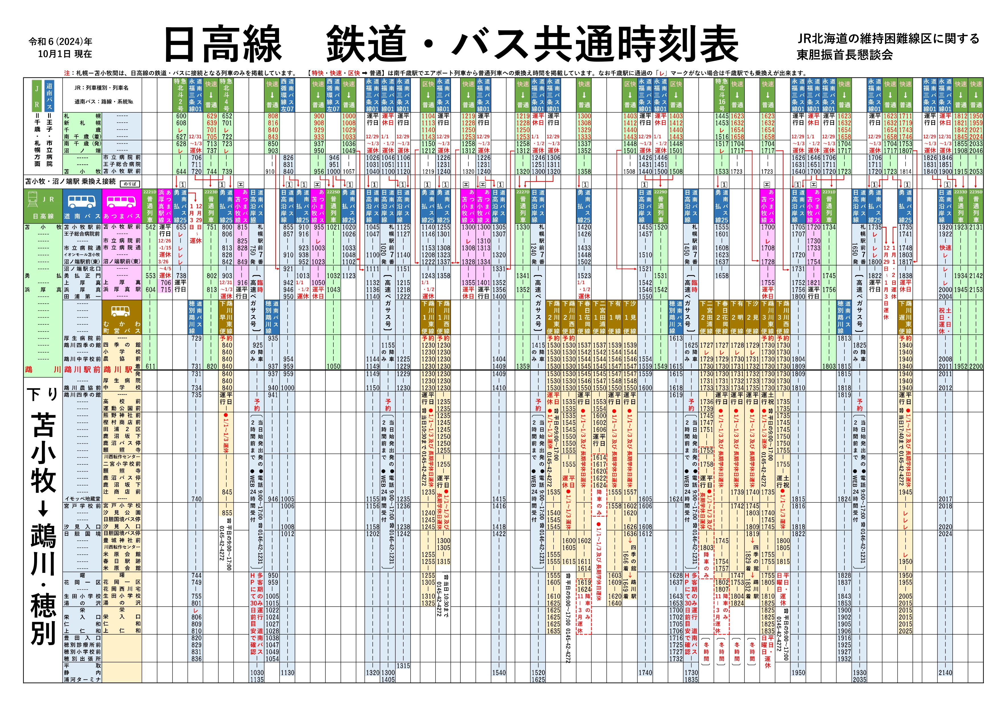Click the stop name 花岡西川宅
Screen dimensions: 999x706
[x=122, y=589]
